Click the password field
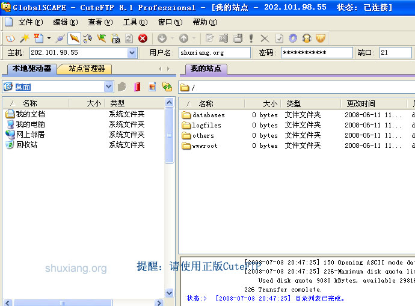Image resolution: width=415 pixels, height=306 pixels. pos(317,53)
